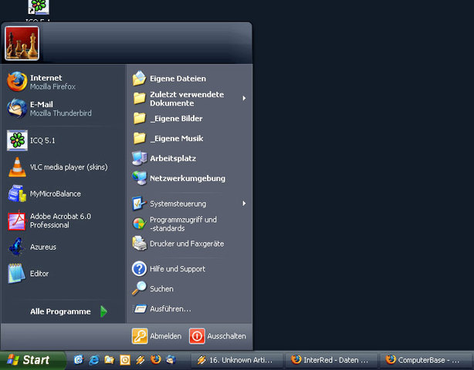Launch Thunderbird from the quick launch bar
The width and height of the screenshot is (474, 370).
pyautogui.click(x=171, y=359)
